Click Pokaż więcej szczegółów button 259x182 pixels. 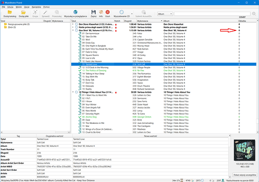coord(245,175)
